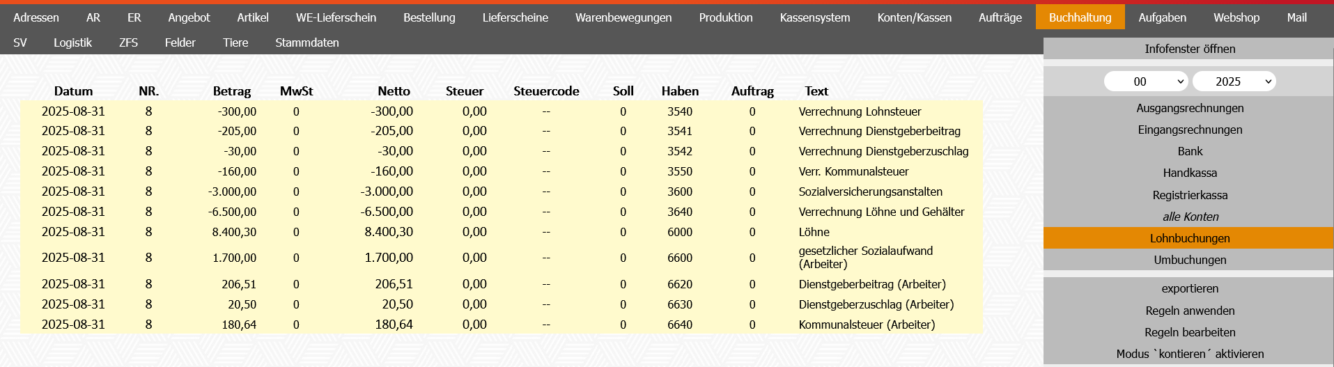
Task: Open Eingangsrechnungen in the sidebar
Action: point(1189,130)
